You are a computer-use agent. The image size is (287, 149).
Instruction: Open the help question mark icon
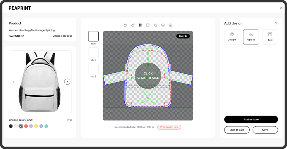tap(276, 24)
